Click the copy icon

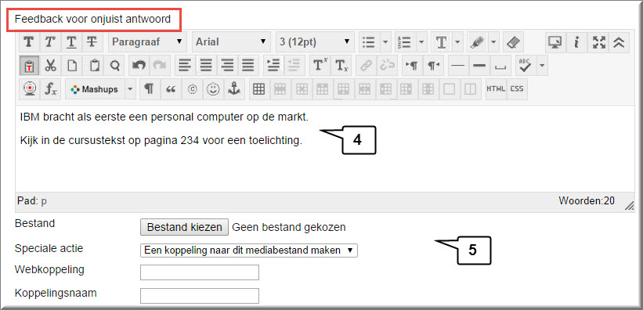pos(72,66)
